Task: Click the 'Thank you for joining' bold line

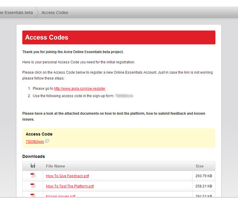Action: (x=73, y=52)
